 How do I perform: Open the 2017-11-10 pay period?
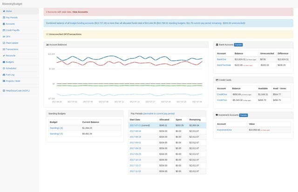tap(135, 172)
